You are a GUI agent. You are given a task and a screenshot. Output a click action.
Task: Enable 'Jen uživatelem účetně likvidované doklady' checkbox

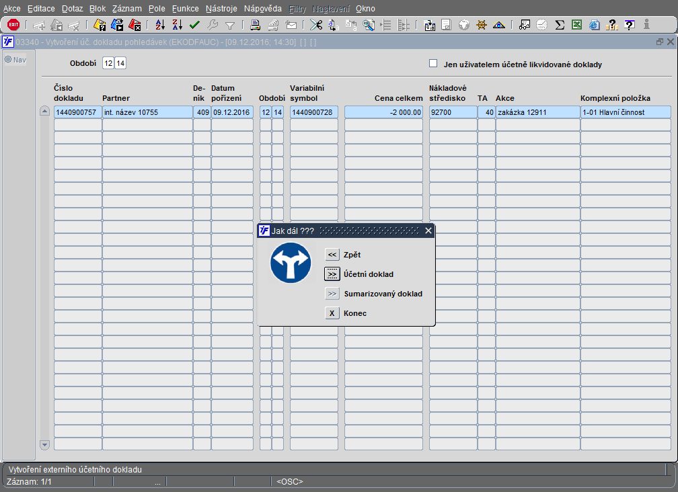click(x=433, y=65)
